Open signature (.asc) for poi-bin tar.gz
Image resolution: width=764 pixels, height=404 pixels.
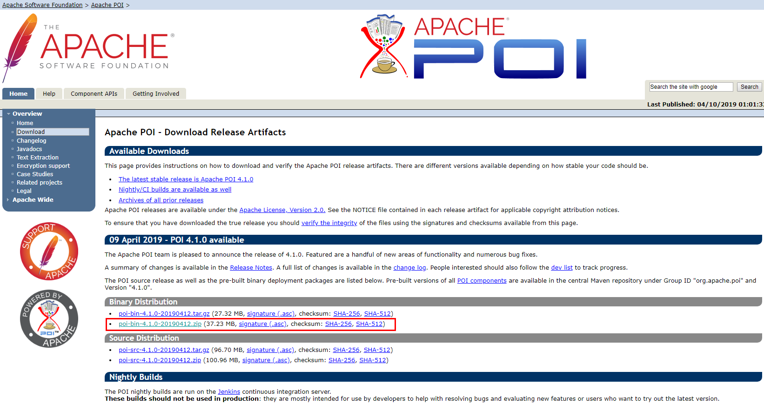tap(271, 314)
